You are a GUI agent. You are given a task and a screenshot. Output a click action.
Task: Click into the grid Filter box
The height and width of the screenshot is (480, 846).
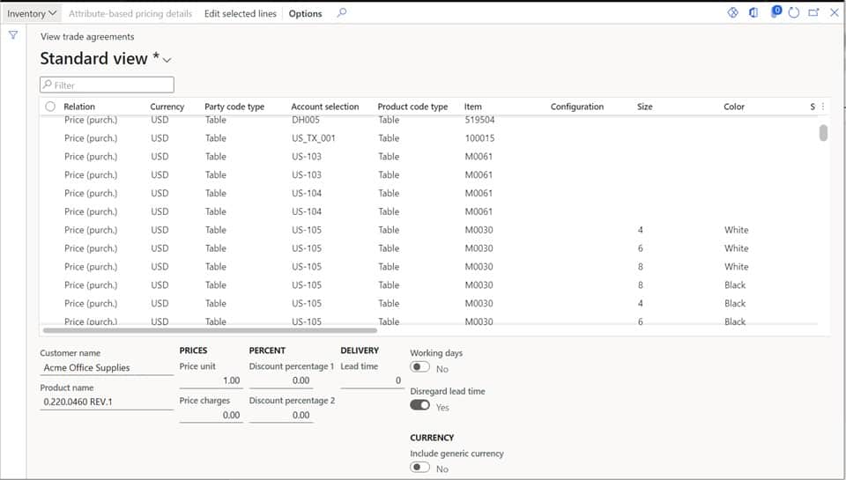click(x=107, y=85)
